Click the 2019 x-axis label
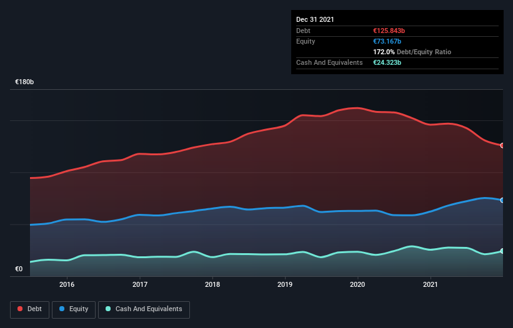The image size is (513, 328). (285, 284)
